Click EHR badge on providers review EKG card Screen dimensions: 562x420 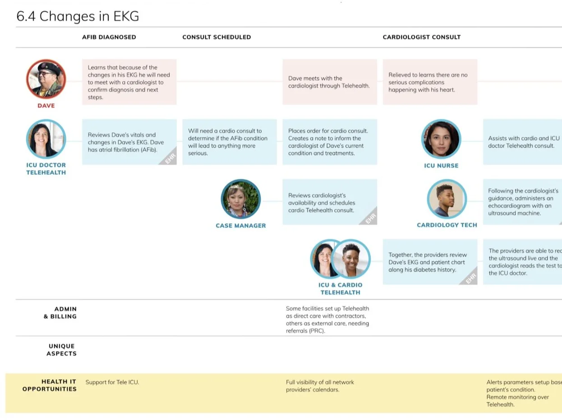coord(470,278)
